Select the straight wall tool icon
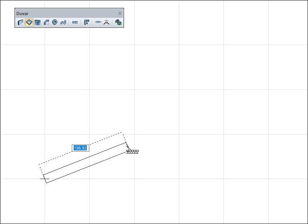The width and height of the screenshot is (308, 224). tap(21, 22)
